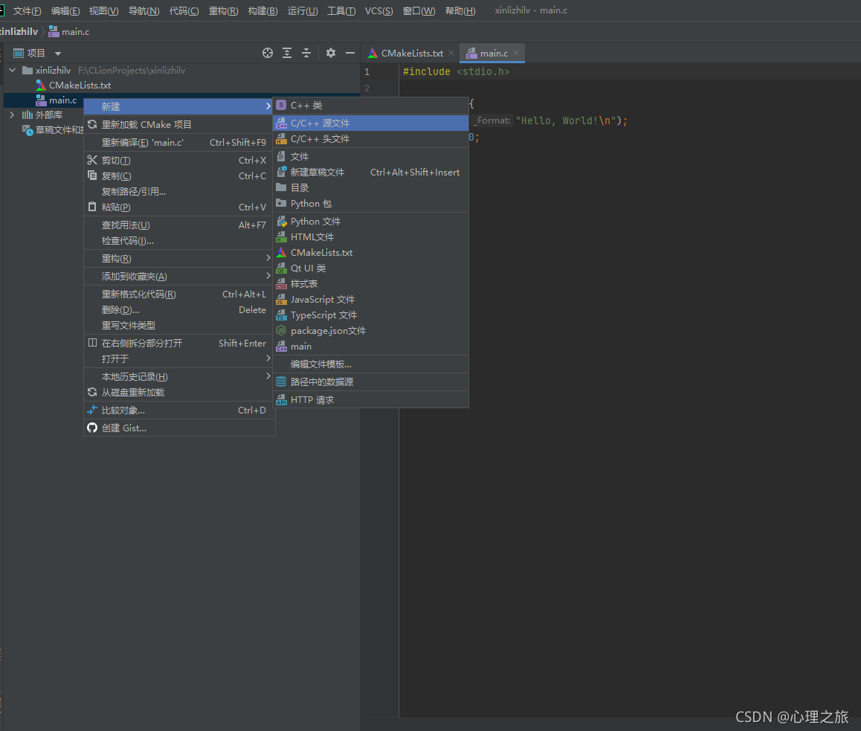Choose 样式表 in the submenu
The height and width of the screenshot is (731, 861).
(371, 284)
